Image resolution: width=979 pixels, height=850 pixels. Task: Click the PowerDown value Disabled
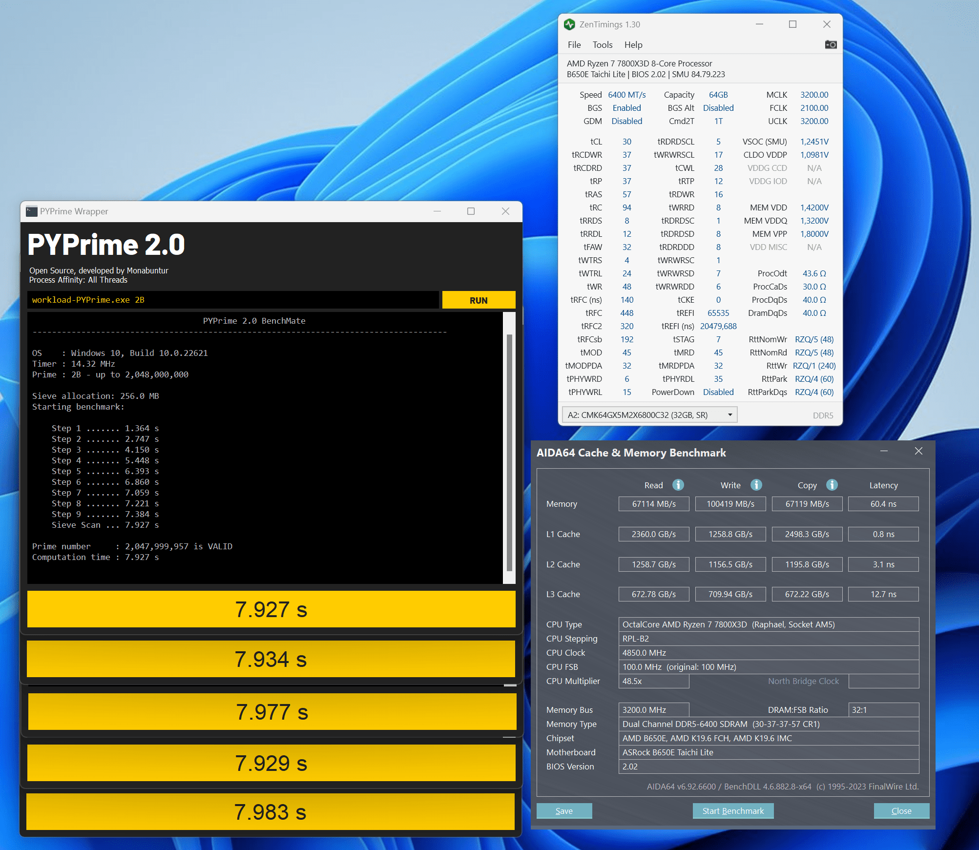click(718, 392)
